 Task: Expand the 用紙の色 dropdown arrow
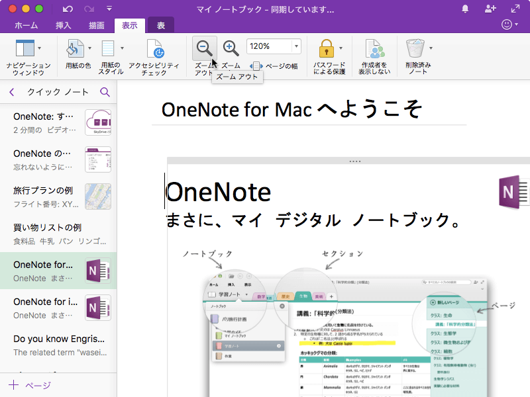[x=89, y=48]
